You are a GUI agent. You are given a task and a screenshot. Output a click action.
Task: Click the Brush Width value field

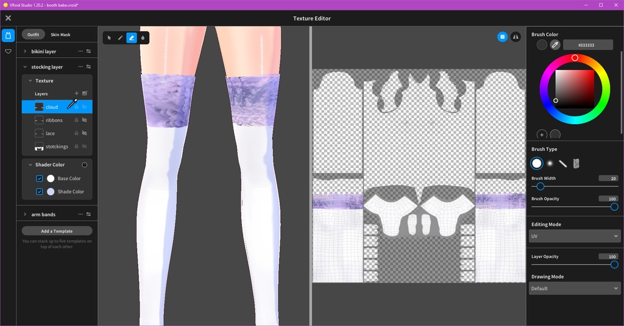(608, 178)
